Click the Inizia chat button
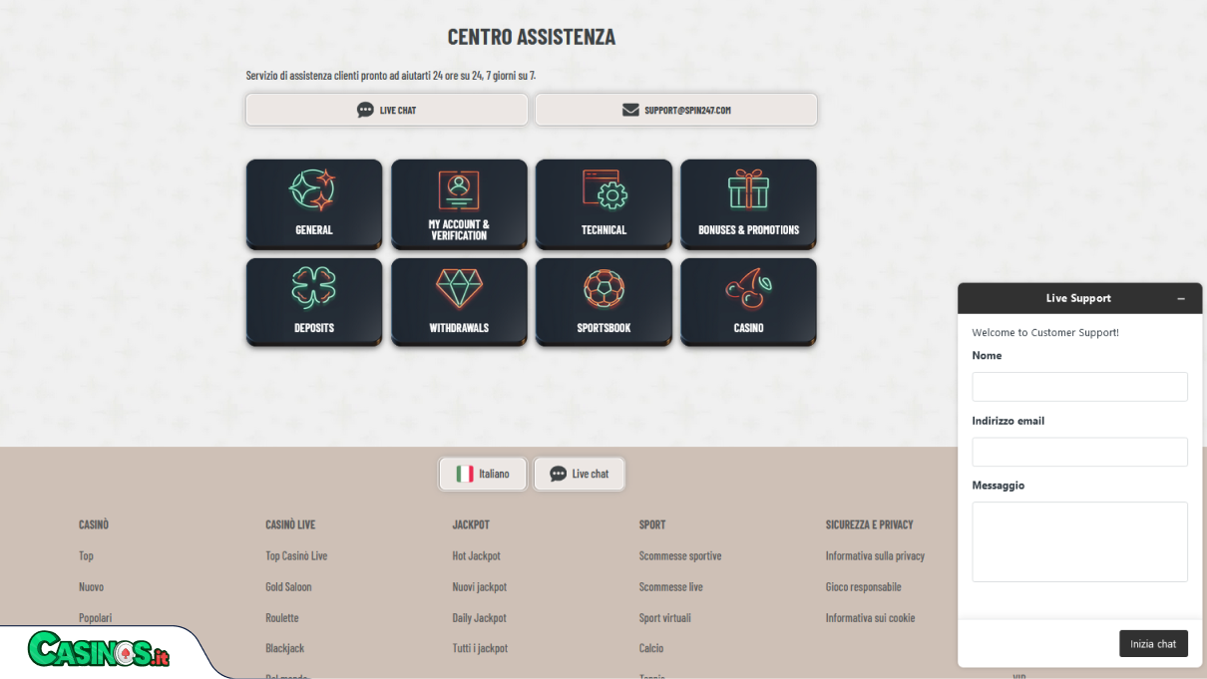 click(x=1153, y=643)
